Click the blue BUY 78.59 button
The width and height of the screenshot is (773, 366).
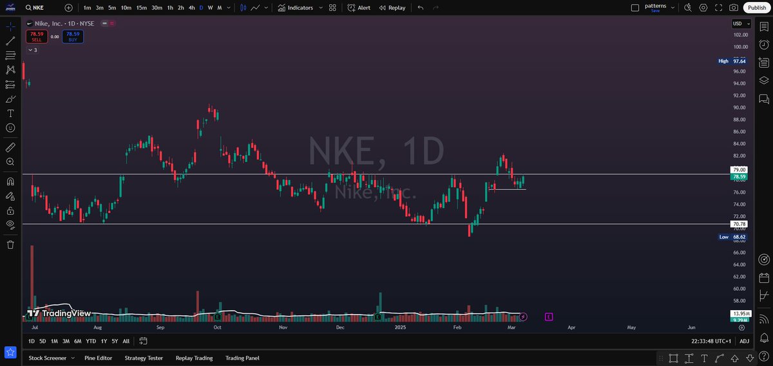pyautogui.click(x=73, y=37)
